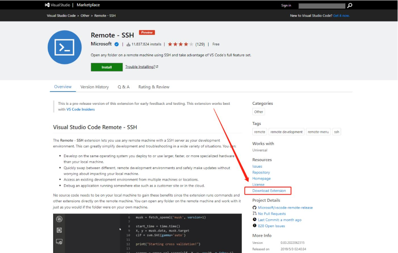Open the Overview tab
The width and height of the screenshot is (398, 253).
point(63,87)
